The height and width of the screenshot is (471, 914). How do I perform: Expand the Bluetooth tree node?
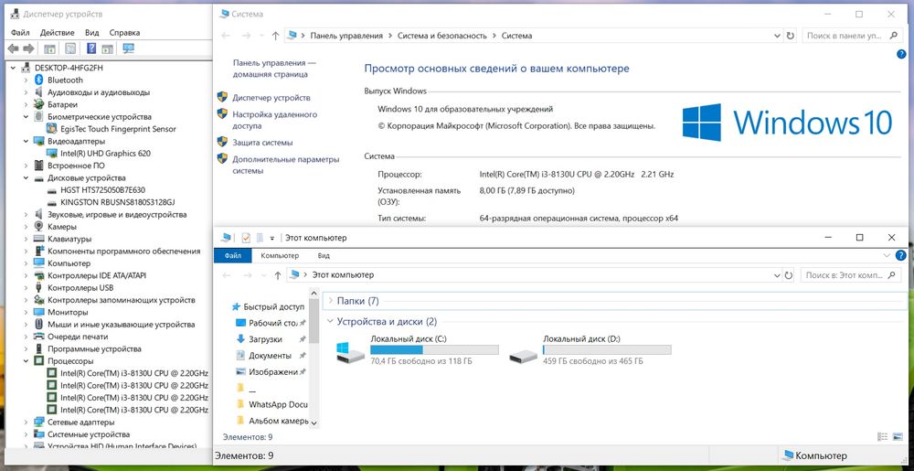coord(27,80)
